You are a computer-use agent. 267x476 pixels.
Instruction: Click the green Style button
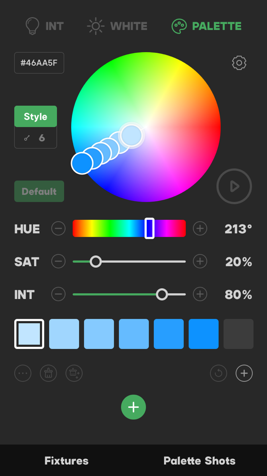click(x=35, y=117)
